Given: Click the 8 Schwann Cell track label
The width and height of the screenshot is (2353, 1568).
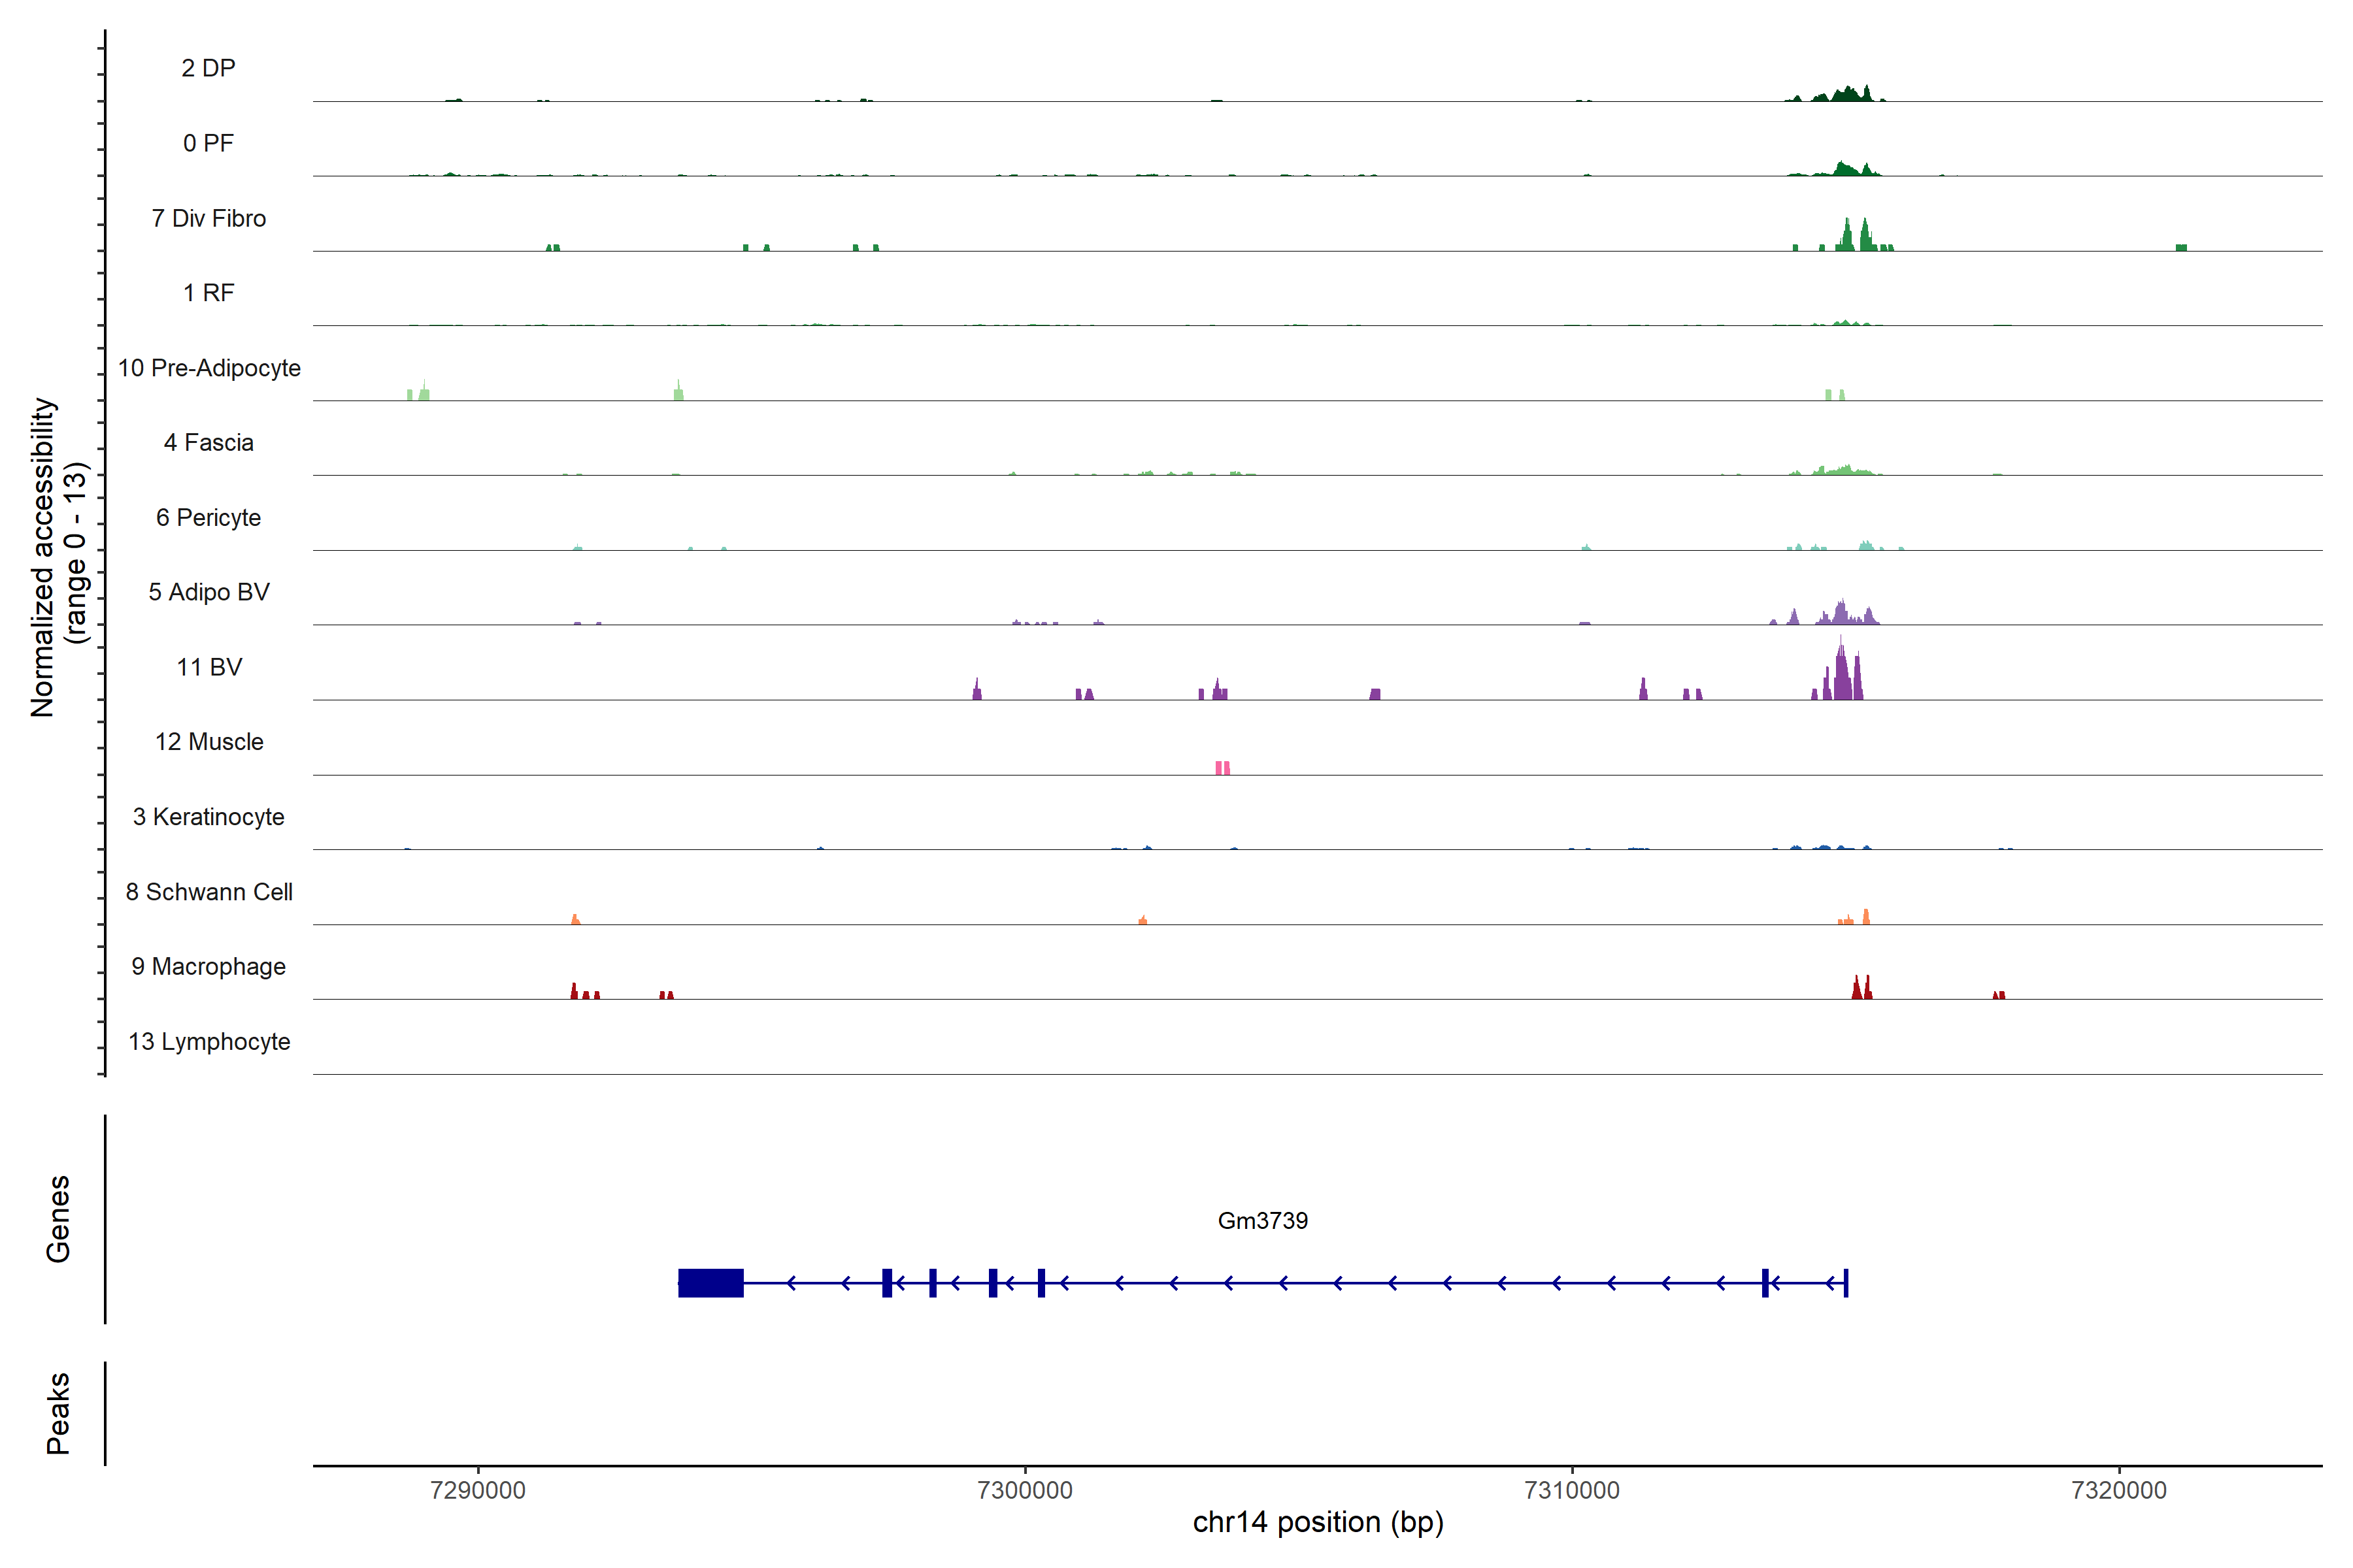Looking at the screenshot, I should pyautogui.click(x=209, y=892).
